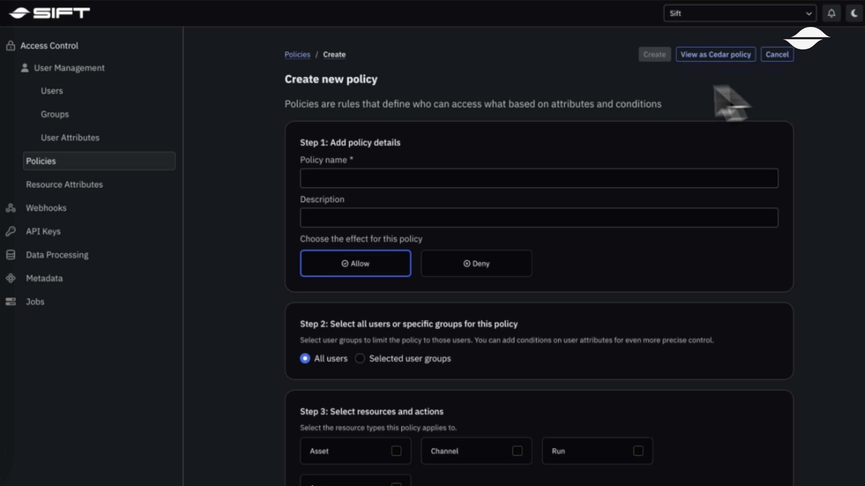865x486 pixels.
Task: Click the Data Processing database icon
Action: 11,255
